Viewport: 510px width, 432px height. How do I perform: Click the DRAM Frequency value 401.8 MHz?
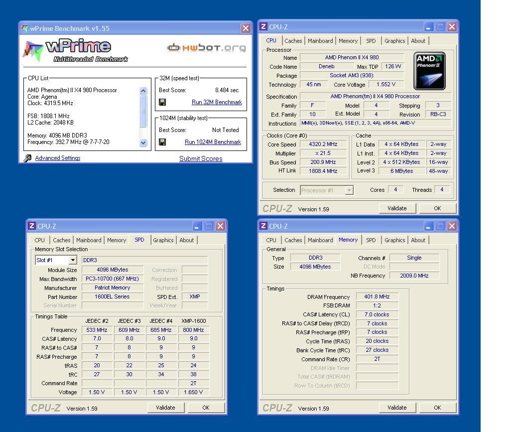[x=377, y=296]
